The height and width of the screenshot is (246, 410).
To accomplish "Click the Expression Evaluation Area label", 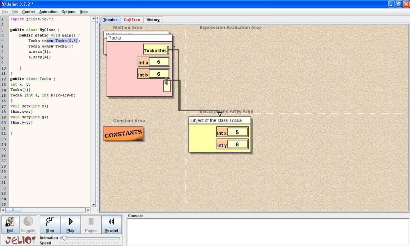I will [231, 28].
